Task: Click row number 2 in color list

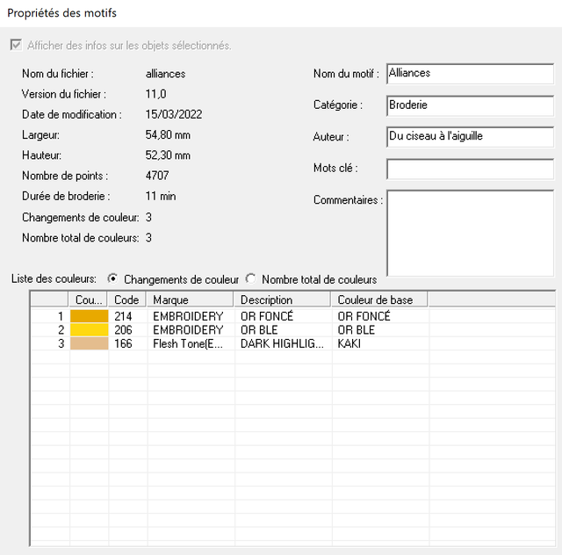Action: (61, 330)
